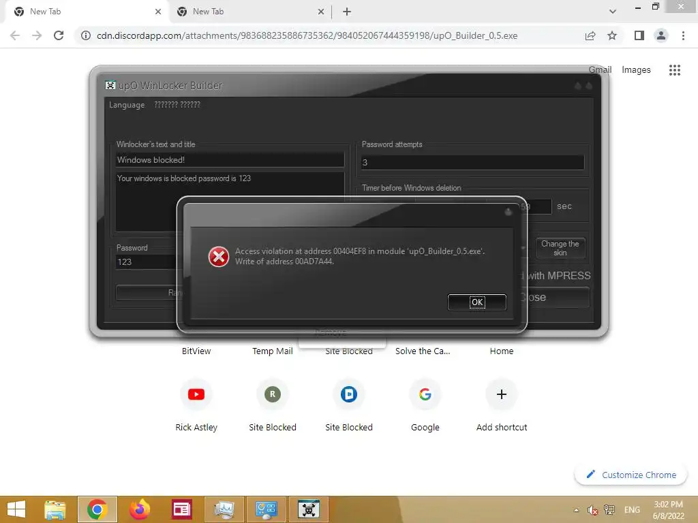Close the first New Tab

[158, 12]
